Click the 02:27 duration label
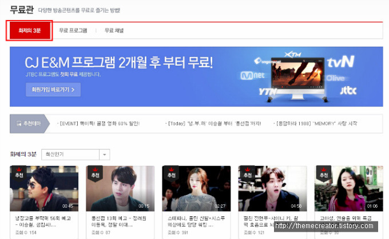 (x=220, y=206)
